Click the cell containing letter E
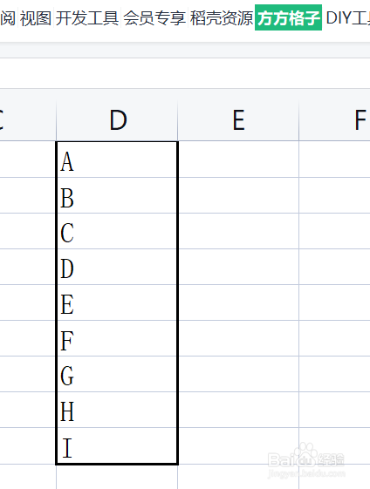This screenshot has width=370, height=489. tap(117, 302)
